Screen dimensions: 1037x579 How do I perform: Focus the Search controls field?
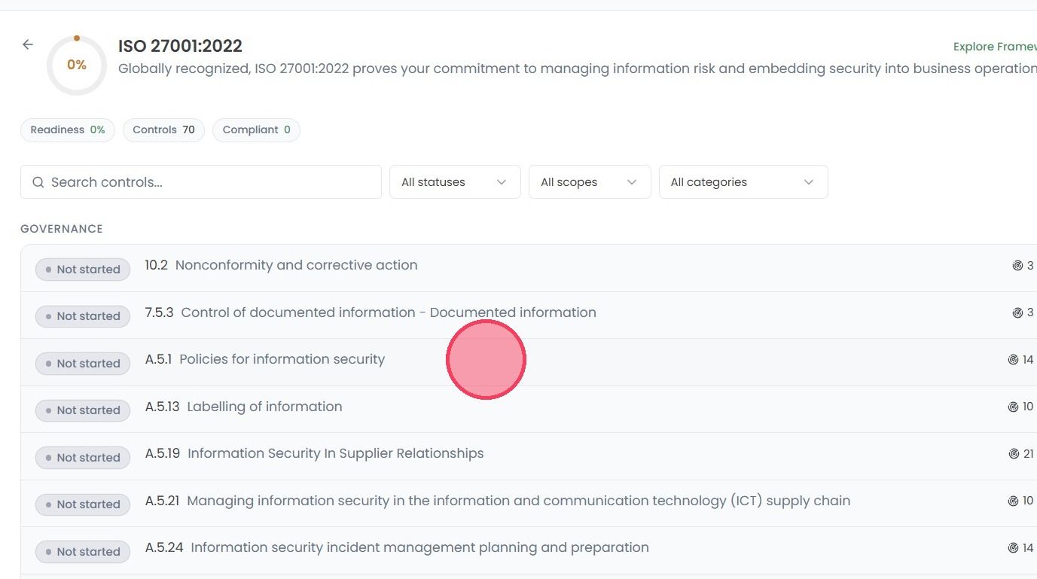201,182
